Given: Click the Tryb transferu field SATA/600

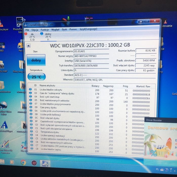Looking at the screenshot, I should [x=91, y=65].
